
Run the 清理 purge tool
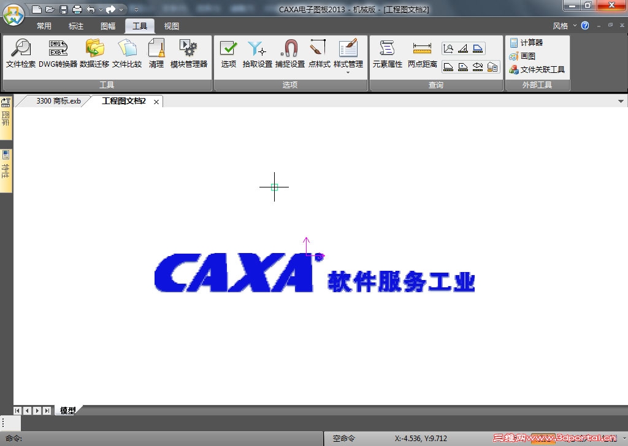[156, 53]
